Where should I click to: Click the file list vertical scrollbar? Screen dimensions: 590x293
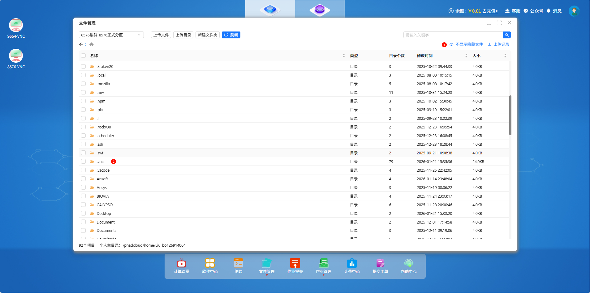point(510,115)
